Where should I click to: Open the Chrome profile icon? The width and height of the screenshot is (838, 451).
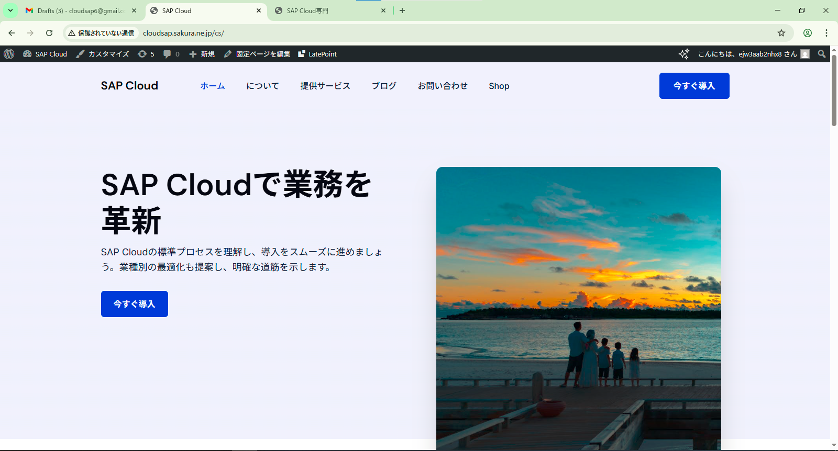pos(808,33)
